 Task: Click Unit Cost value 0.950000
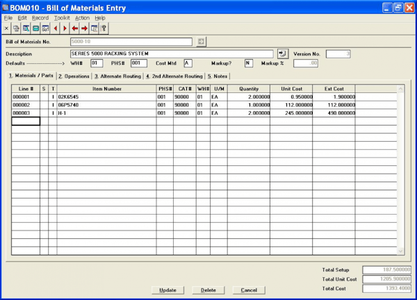(302, 97)
